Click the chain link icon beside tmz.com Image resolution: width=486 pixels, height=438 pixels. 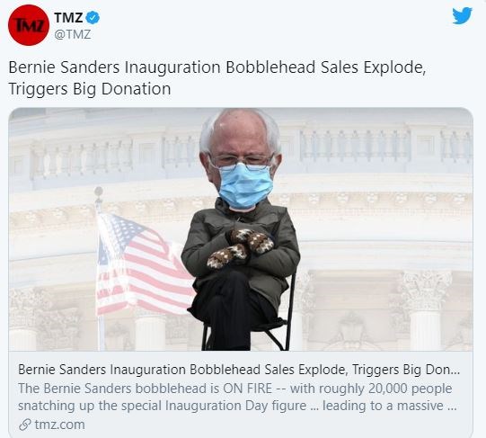point(25,425)
